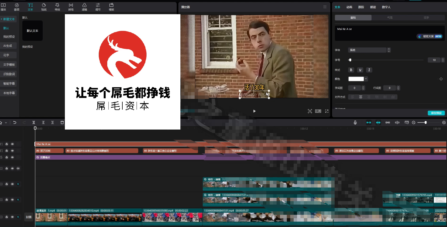The height and width of the screenshot is (227, 447).
Task: Expand the 新建文本 sidebar section
Action: click(x=8, y=19)
